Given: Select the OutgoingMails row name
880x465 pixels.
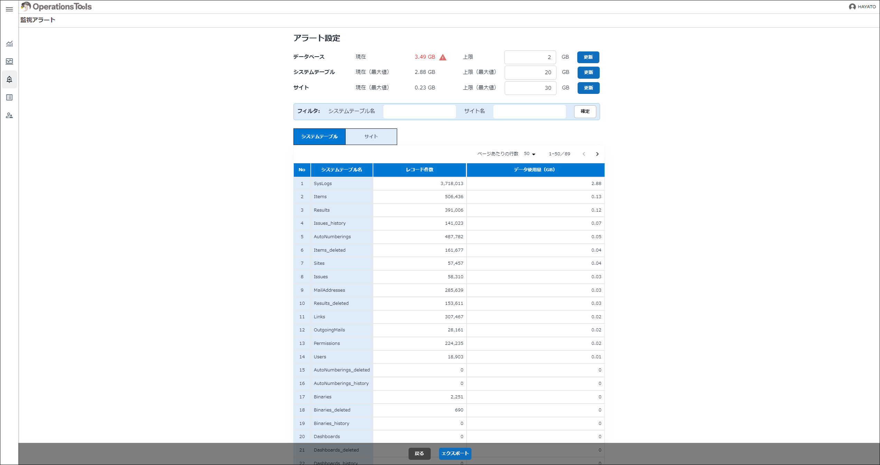Looking at the screenshot, I should pos(329,330).
